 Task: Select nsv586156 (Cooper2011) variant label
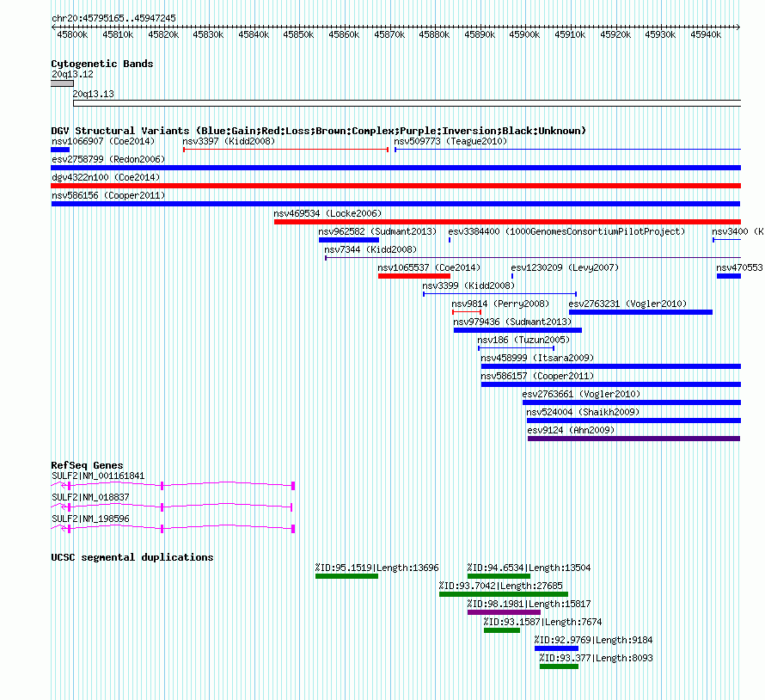click(108, 195)
